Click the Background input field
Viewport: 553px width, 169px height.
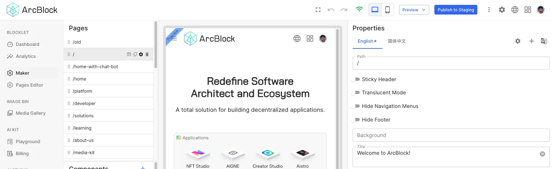click(451, 135)
